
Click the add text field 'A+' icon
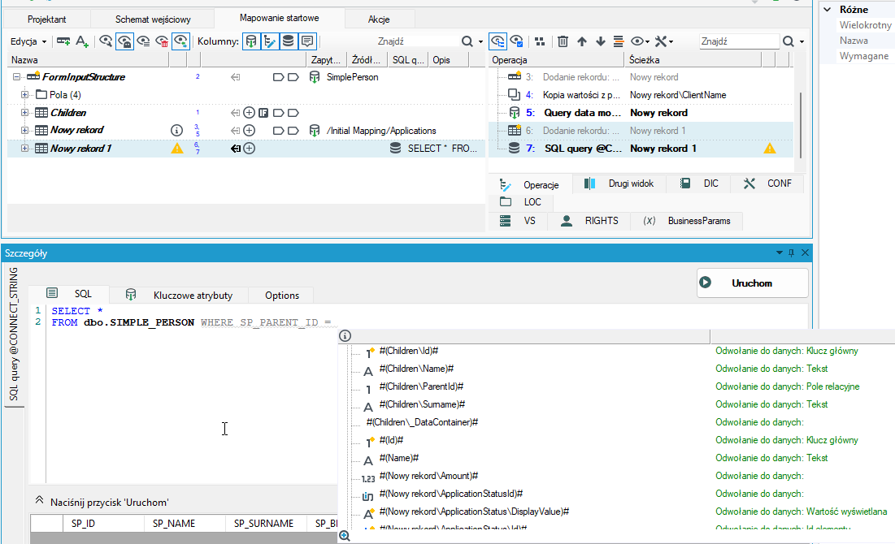pos(82,41)
